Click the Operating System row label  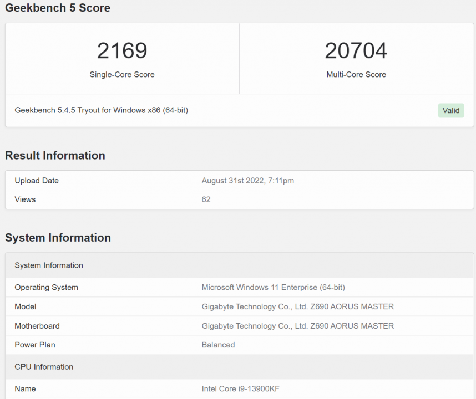point(47,288)
